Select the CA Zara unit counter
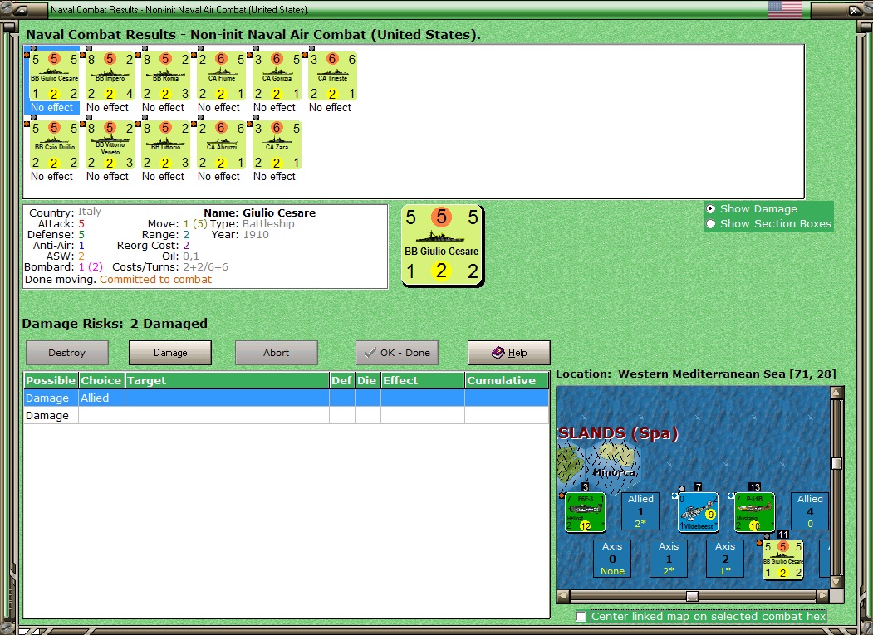 277,145
